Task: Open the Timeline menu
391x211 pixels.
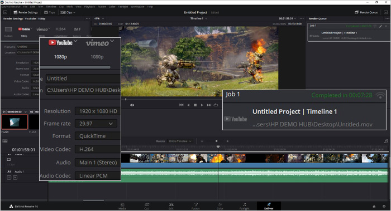Action: pyautogui.click(x=51, y=7)
